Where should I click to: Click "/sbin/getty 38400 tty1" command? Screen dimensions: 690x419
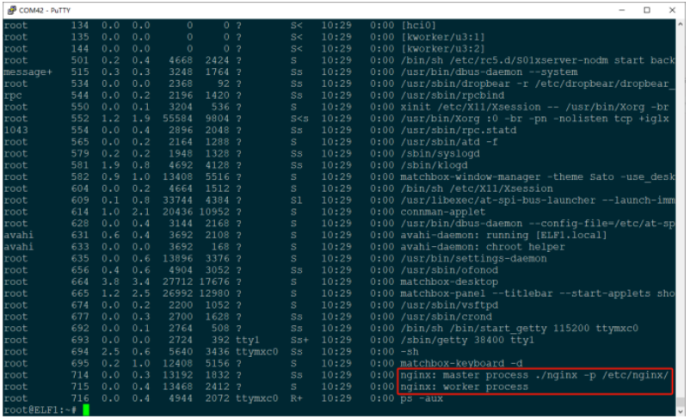[467, 340]
